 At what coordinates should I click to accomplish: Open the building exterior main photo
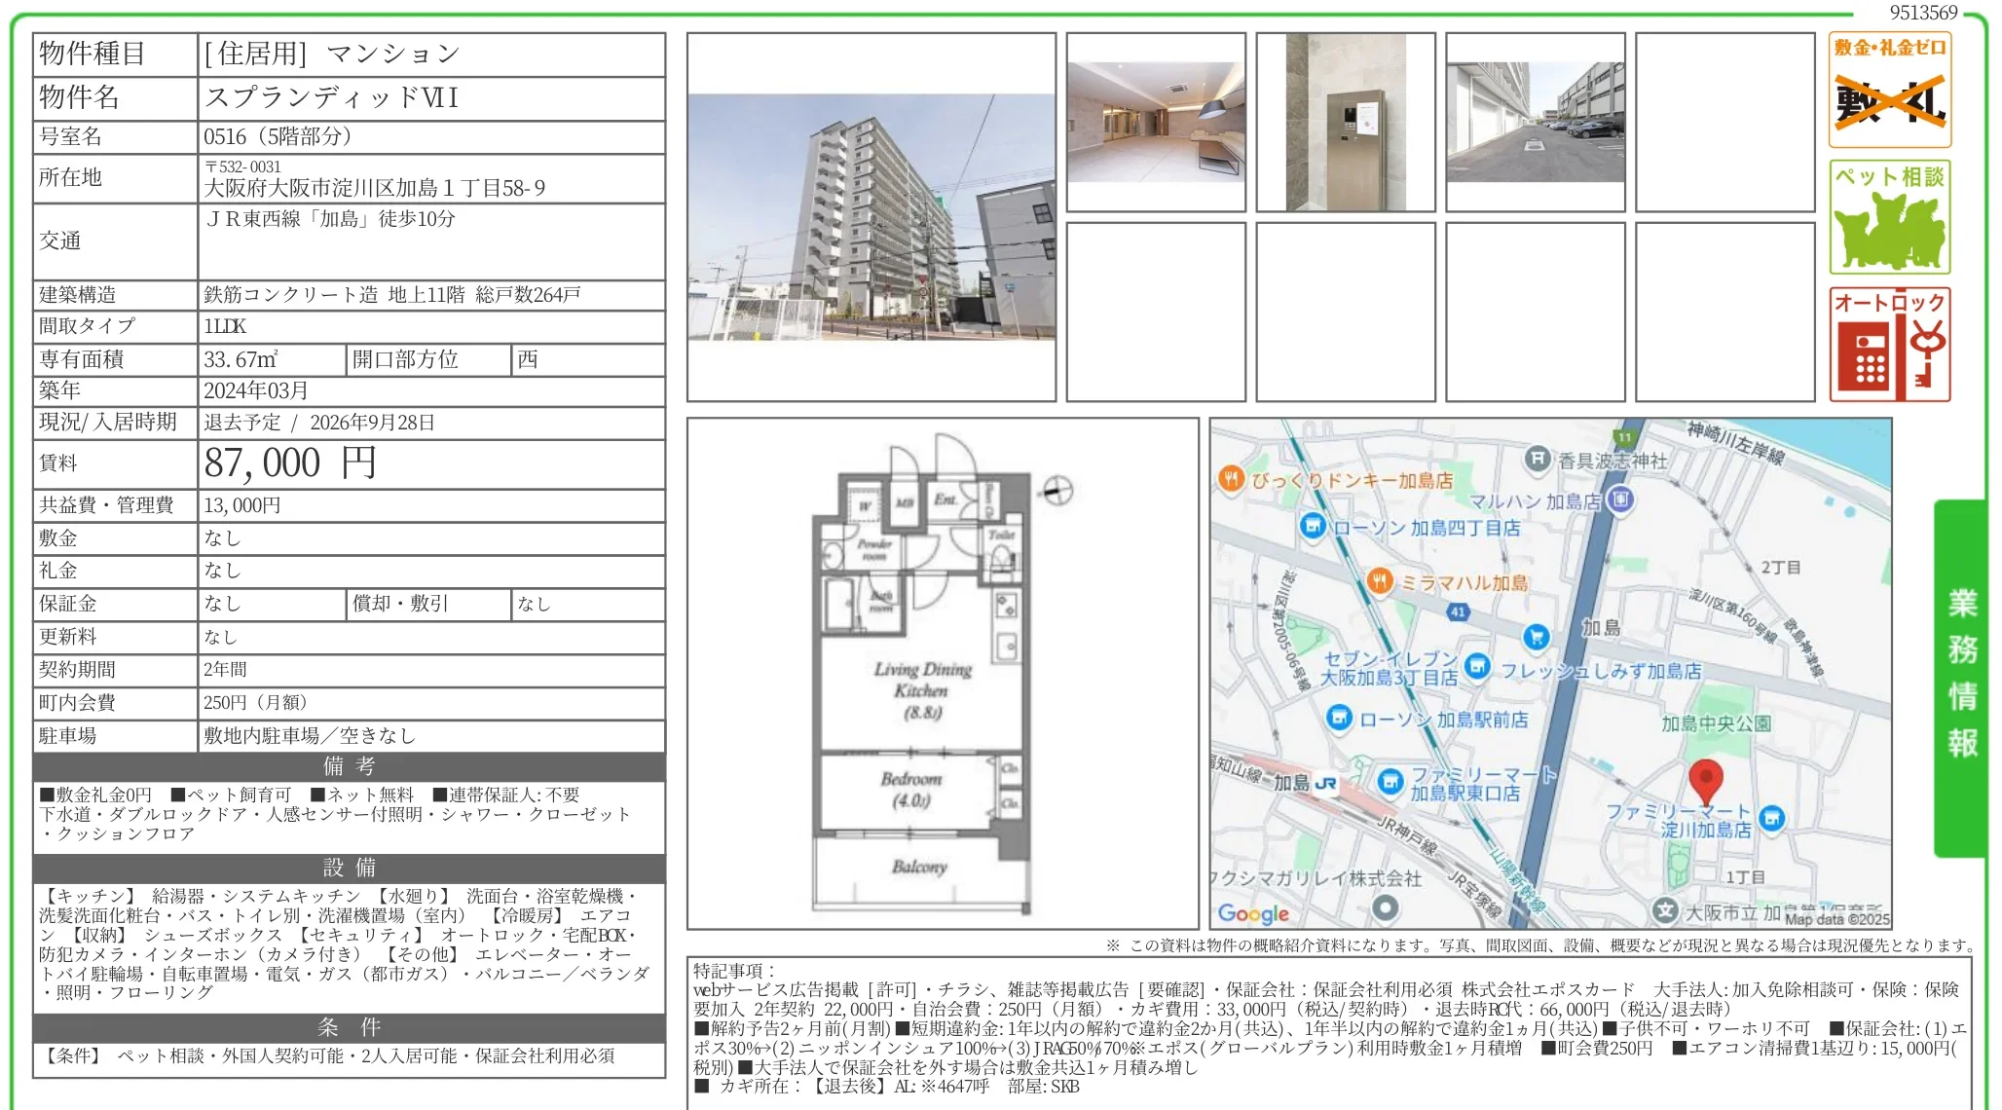871,217
